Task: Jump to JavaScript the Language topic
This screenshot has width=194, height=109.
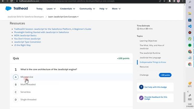Action: pyautogui.click(x=150, y=58)
